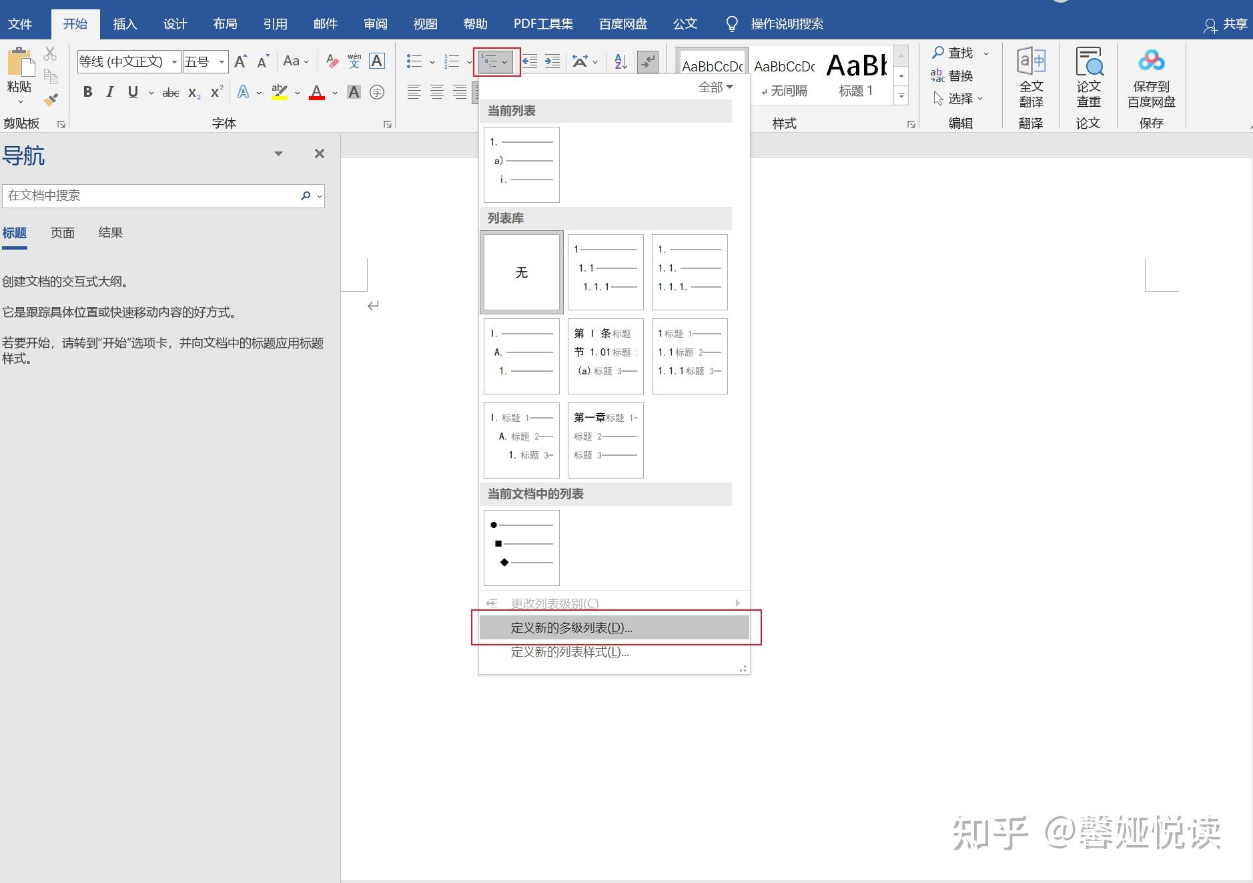
Task: Open font name combo box
Action: tap(129, 62)
